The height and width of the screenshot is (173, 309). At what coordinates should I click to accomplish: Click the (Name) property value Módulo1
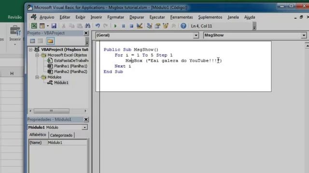pyautogui.click(x=67, y=143)
